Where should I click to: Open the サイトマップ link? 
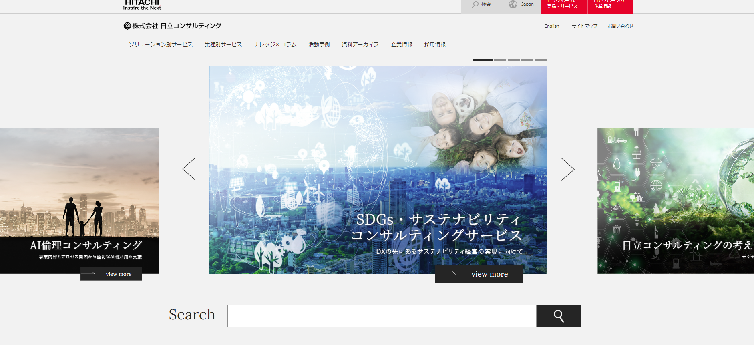584,26
